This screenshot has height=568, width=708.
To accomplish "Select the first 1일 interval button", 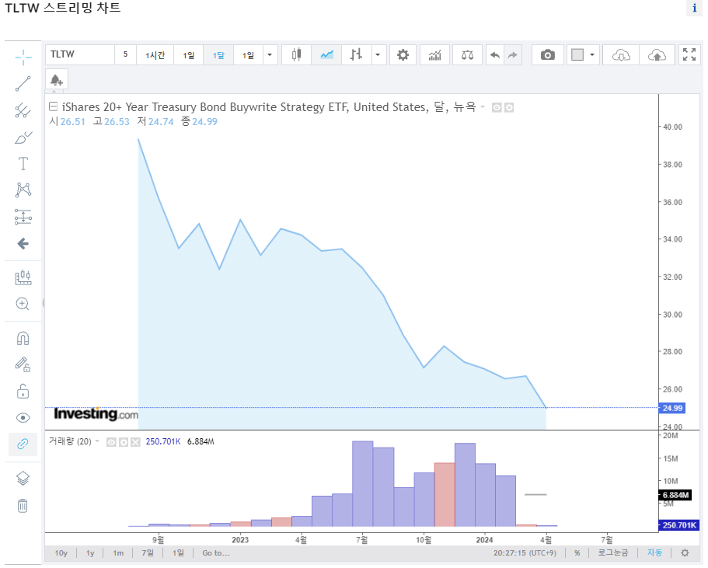I will tap(189, 54).
